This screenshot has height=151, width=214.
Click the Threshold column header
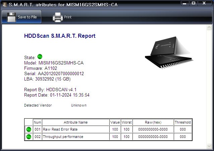[x=182, y=122]
